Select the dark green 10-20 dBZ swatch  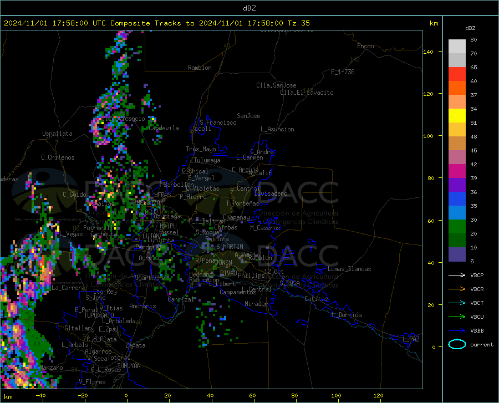click(x=457, y=241)
